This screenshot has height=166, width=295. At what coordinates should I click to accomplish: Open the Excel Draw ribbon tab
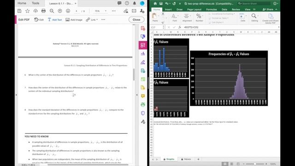[179, 9]
